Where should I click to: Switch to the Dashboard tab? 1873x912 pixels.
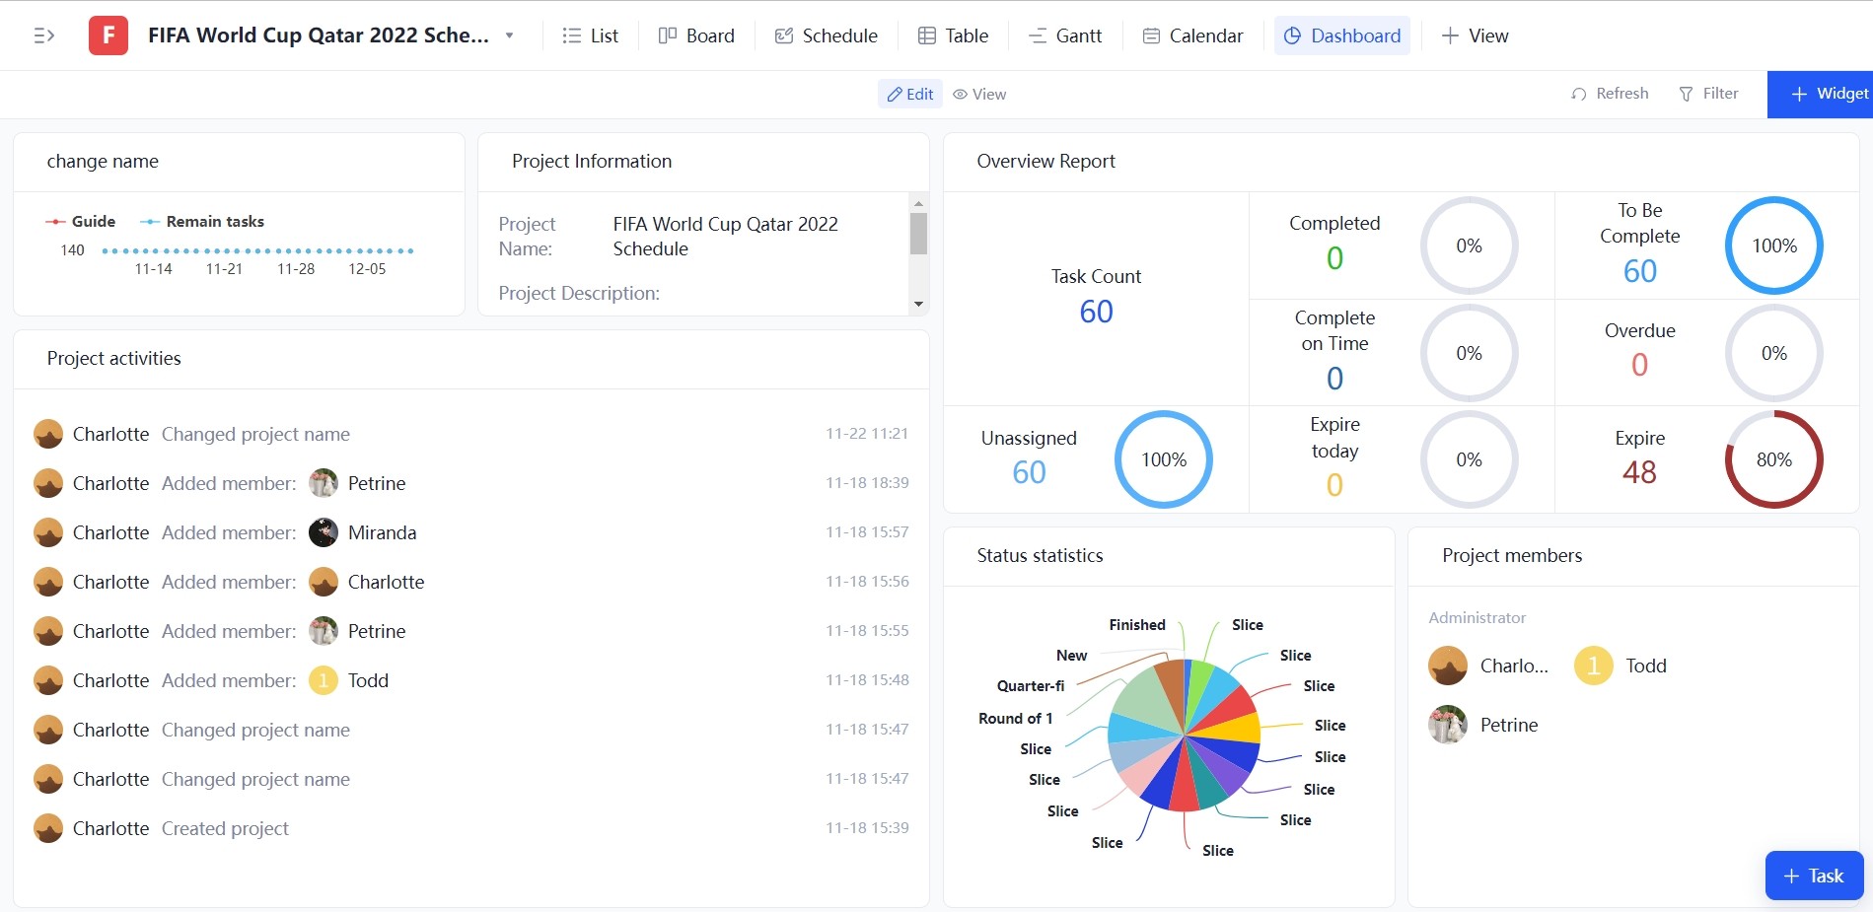(x=1341, y=35)
